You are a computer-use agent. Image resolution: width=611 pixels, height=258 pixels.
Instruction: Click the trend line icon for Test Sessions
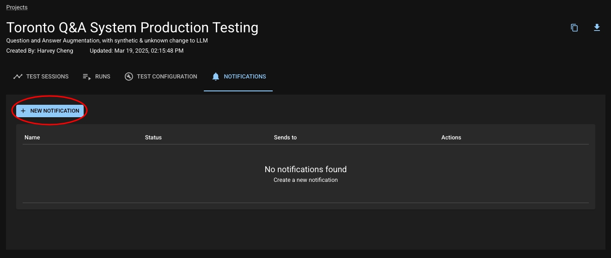18,77
